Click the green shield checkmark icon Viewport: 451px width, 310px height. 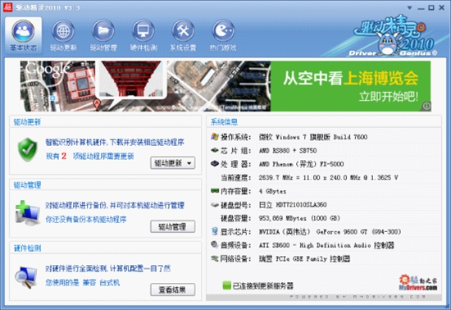click(27, 149)
